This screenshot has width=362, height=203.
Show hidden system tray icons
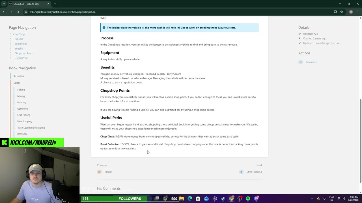click(x=312, y=199)
